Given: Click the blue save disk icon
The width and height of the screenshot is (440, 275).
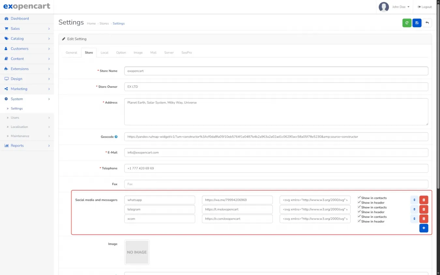Looking at the screenshot, I should [x=417, y=23].
